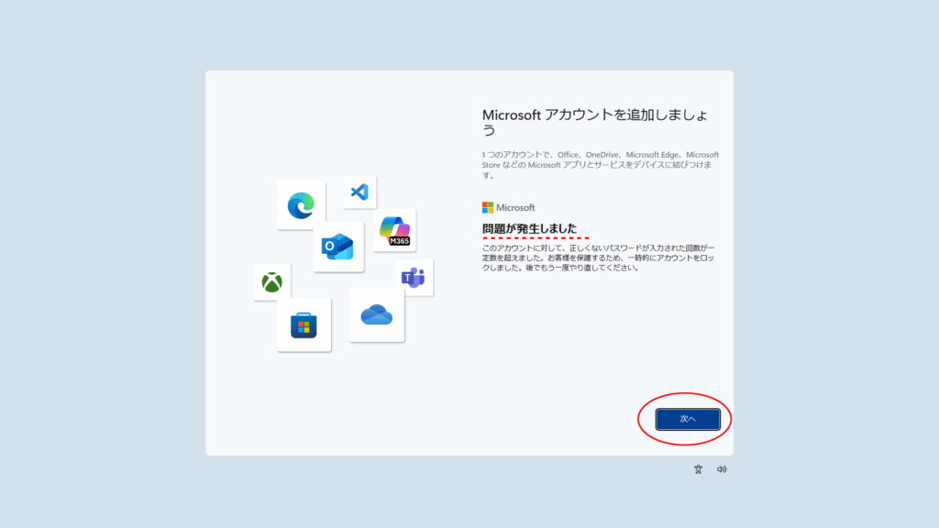Click the Microsoft Teams icon tile
The image size is (939, 528).
(414, 277)
